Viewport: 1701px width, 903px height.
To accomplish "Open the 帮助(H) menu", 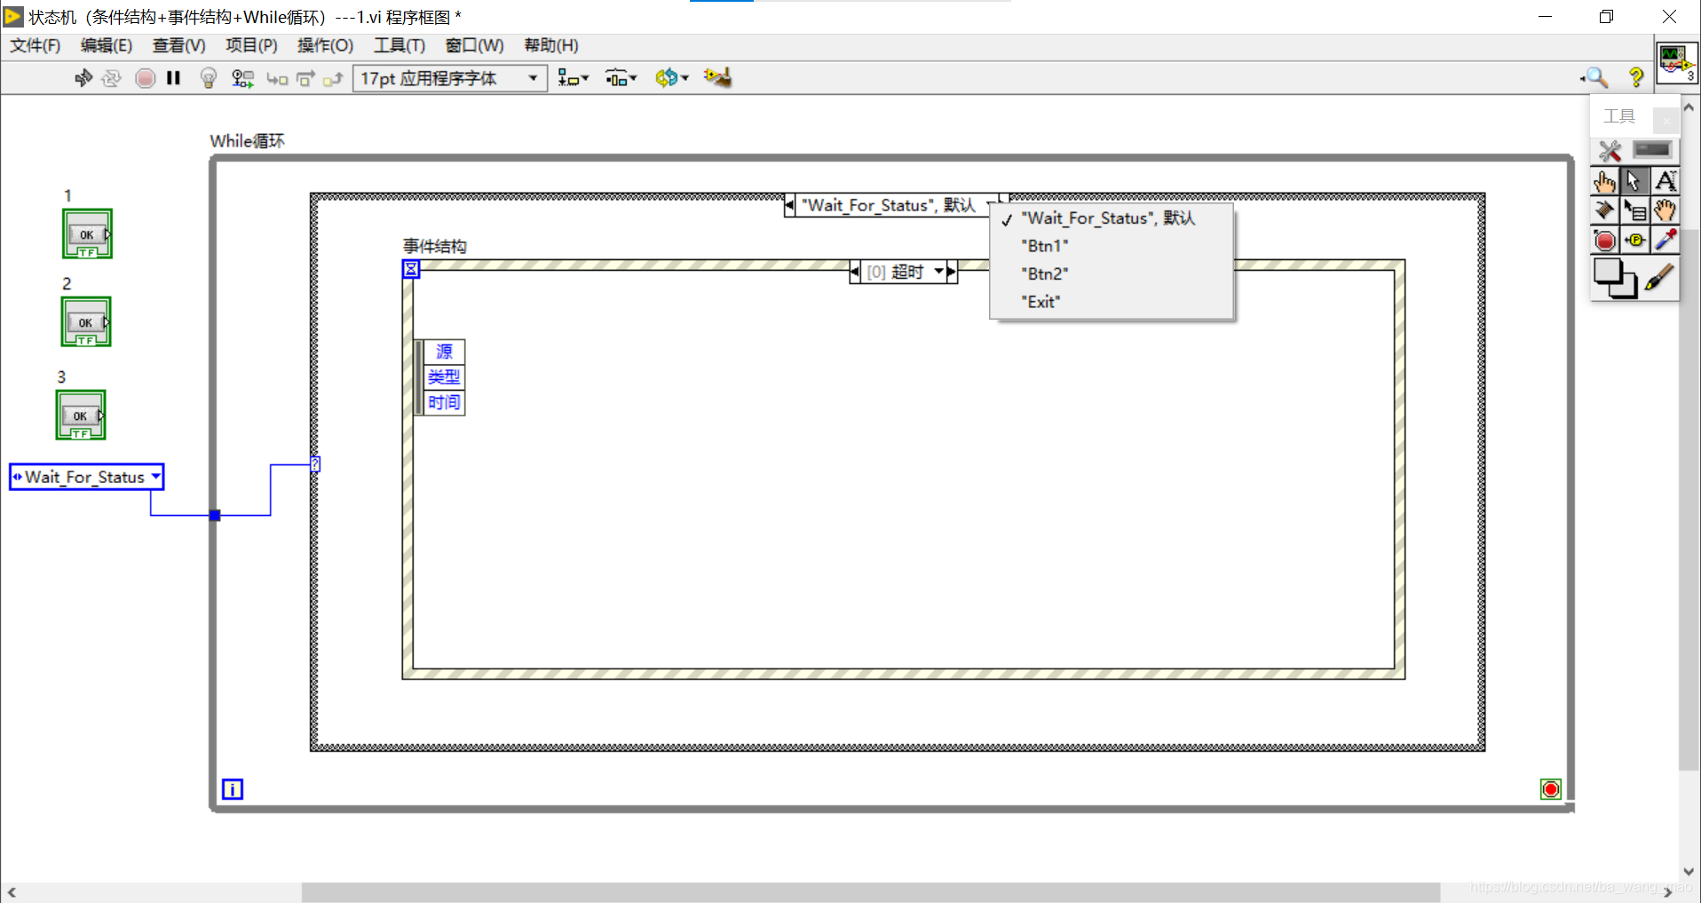I will pyautogui.click(x=551, y=45).
